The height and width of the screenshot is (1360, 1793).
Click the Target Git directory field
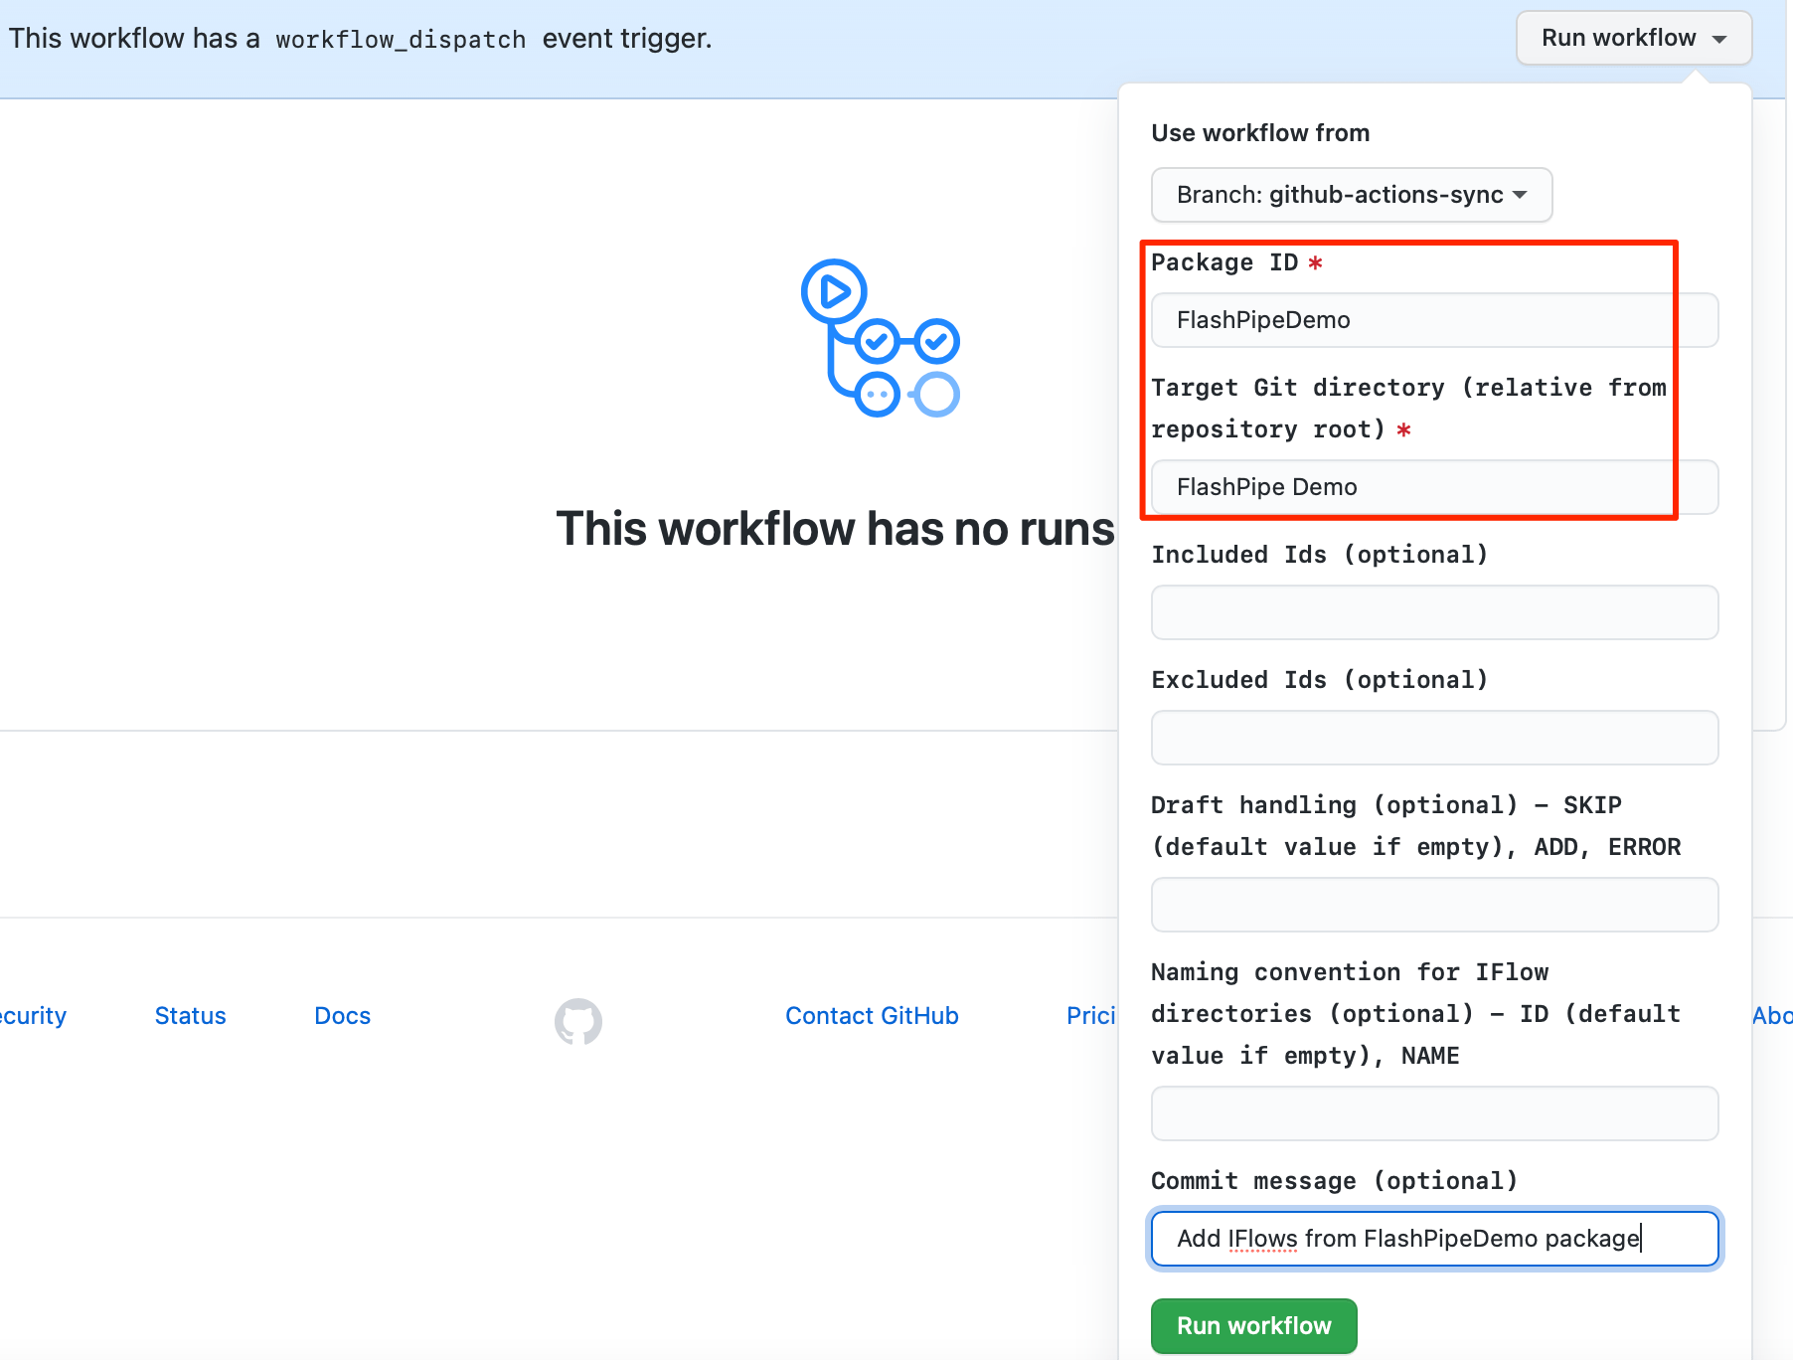click(x=1434, y=487)
